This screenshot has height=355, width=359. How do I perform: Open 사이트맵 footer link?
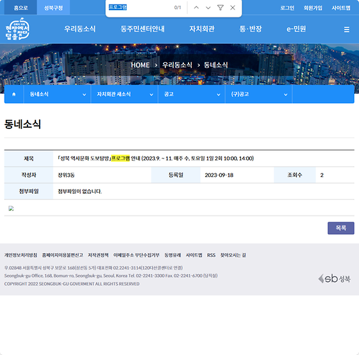click(x=194, y=255)
